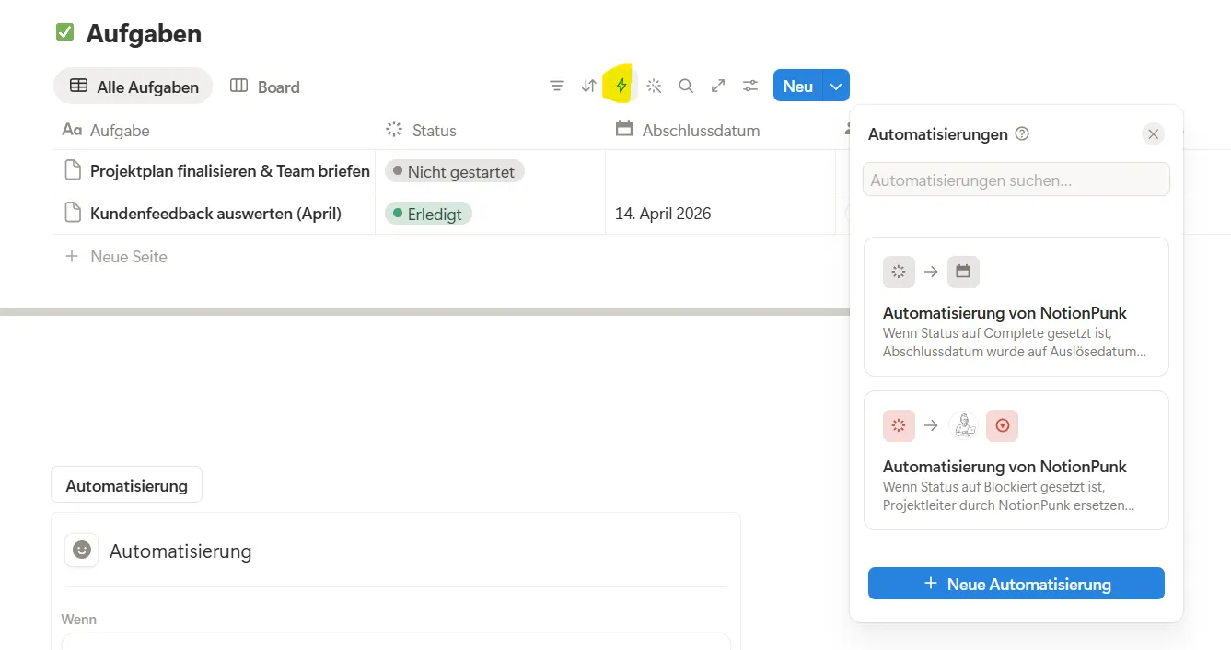Switch to Alle Aufgaben tab
Screen dimensions: 1231x650
point(134,87)
